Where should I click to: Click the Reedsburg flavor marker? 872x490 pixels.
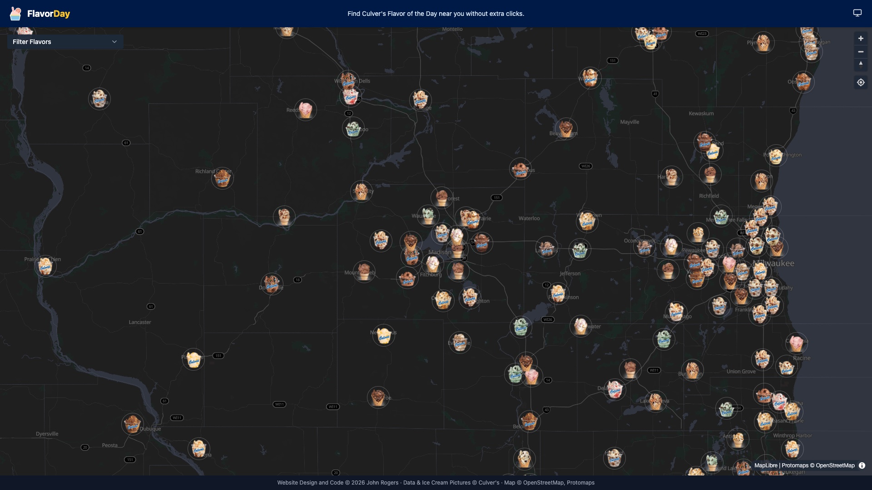306,110
